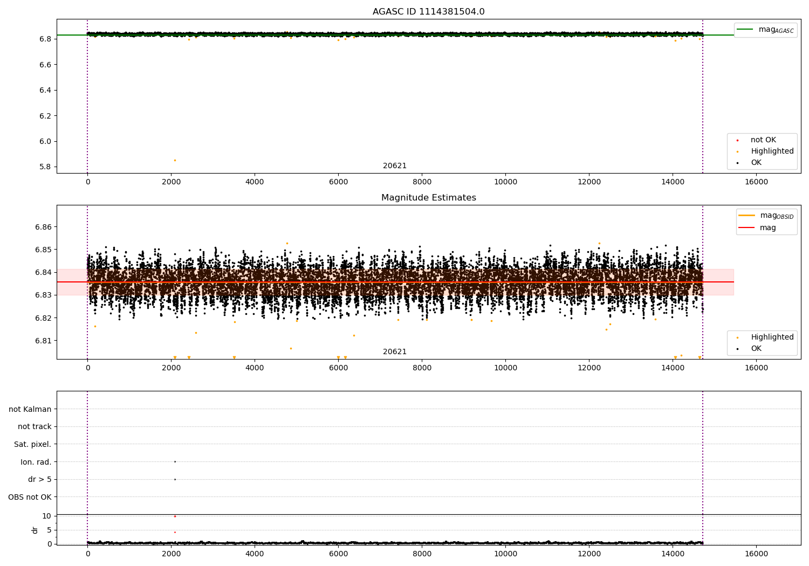Screen dimensions: 809x566
Task: Click the 'not Kalman' axis label
Action: coord(30,409)
